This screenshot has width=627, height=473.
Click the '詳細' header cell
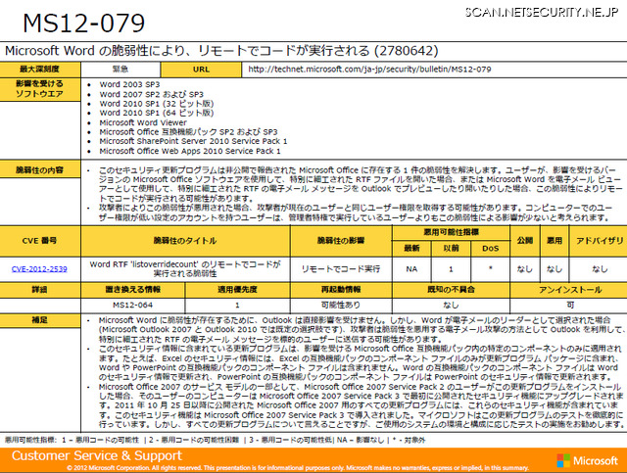40,290
